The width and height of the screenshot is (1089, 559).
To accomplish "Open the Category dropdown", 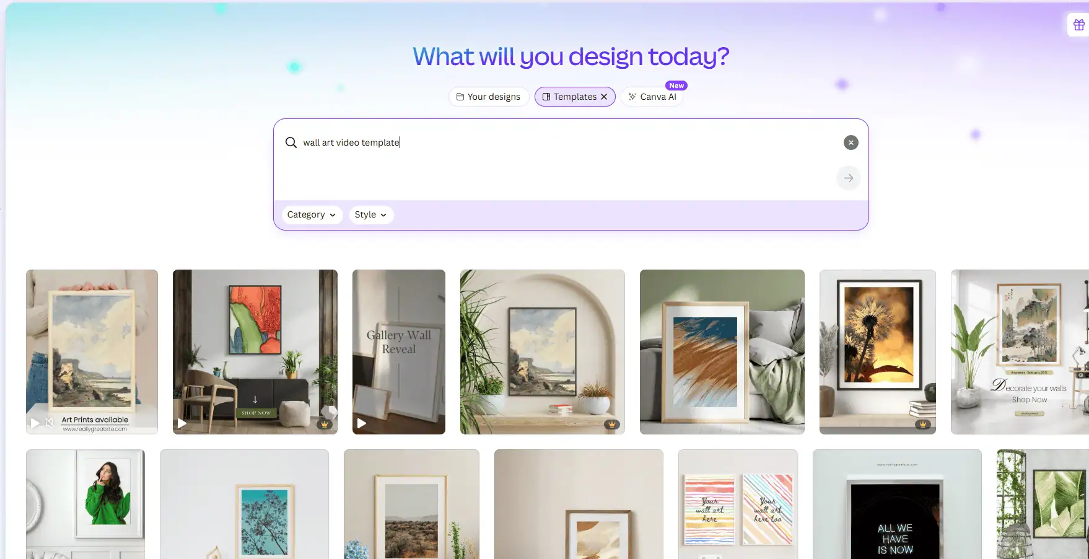I will click(312, 214).
